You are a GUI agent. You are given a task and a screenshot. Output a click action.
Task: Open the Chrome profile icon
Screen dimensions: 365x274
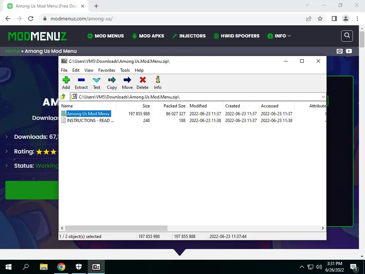click(346, 19)
